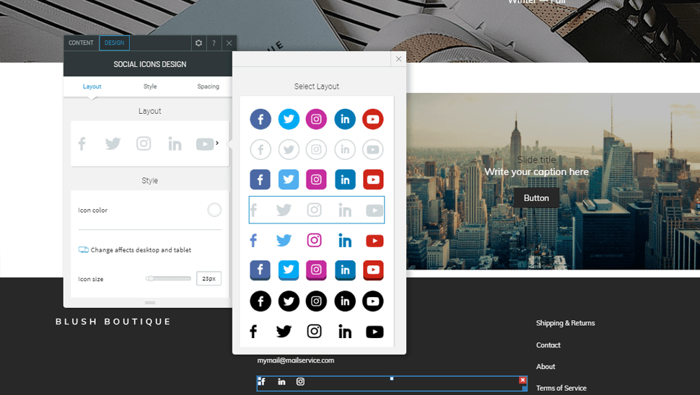The width and height of the screenshot is (700, 395).
Task: Select colored circle YouTube icon layout
Action: pos(373,119)
